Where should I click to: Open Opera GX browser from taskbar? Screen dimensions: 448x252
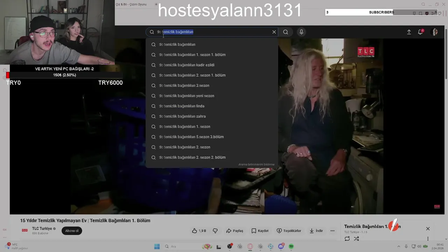click(250, 246)
